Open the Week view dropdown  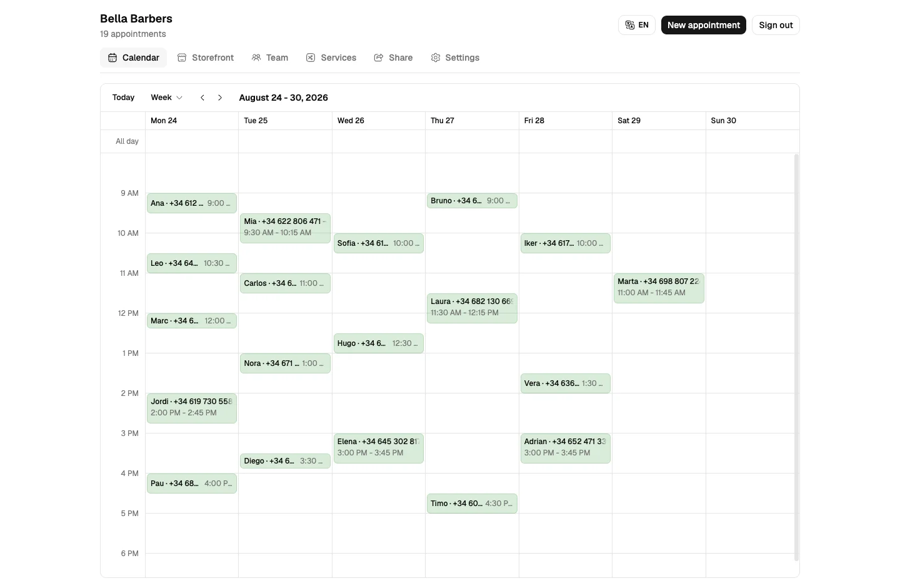[x=166, y=98]
